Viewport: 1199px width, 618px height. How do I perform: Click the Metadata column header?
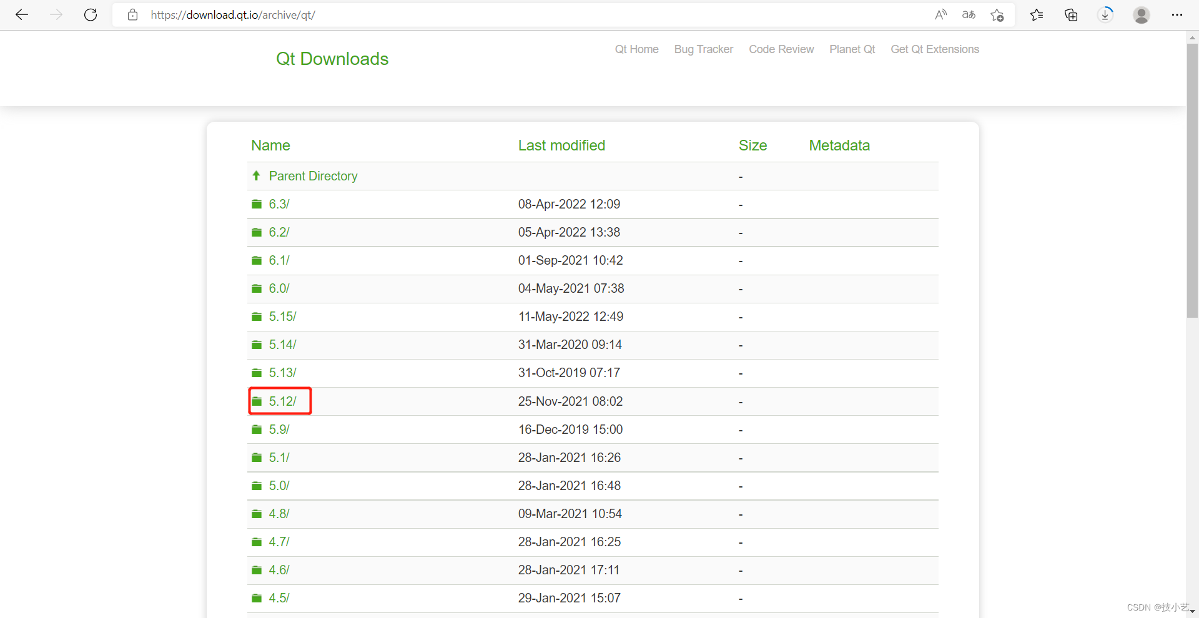tap(839, 145)
